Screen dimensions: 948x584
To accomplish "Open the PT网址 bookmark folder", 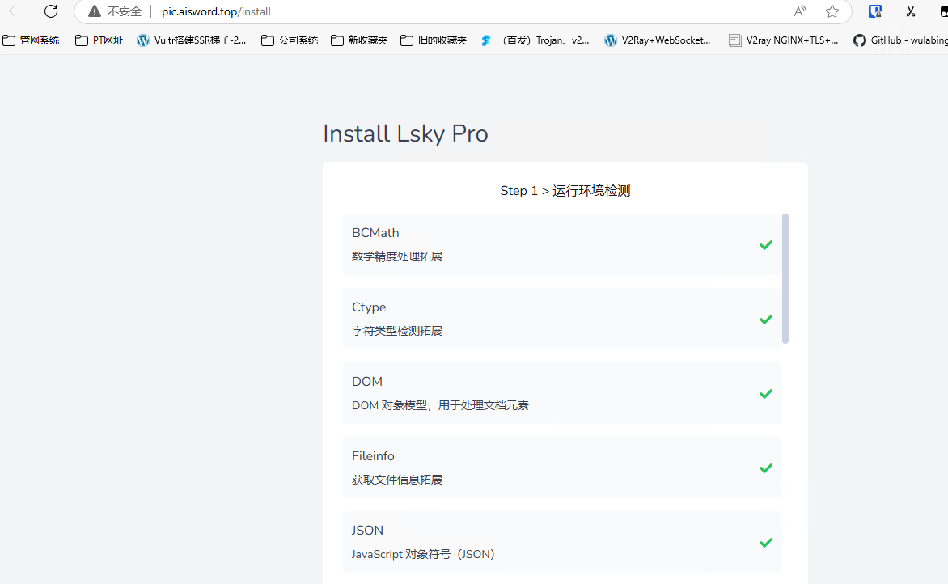I will (x=99, y=40).
